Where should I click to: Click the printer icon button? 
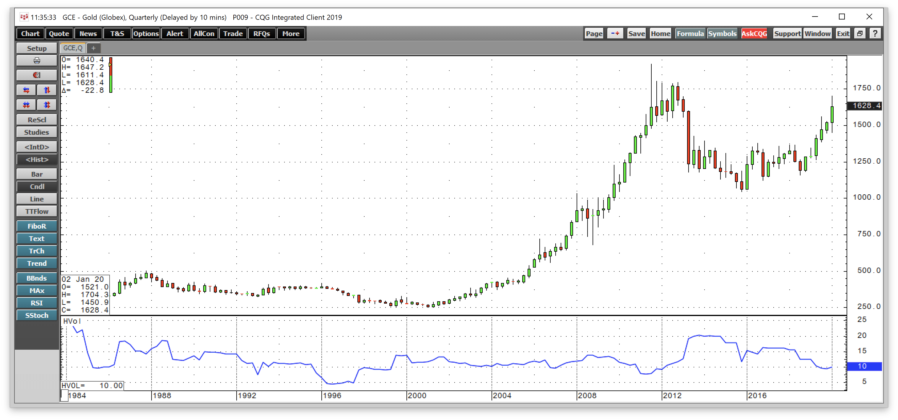pos(37,61)
